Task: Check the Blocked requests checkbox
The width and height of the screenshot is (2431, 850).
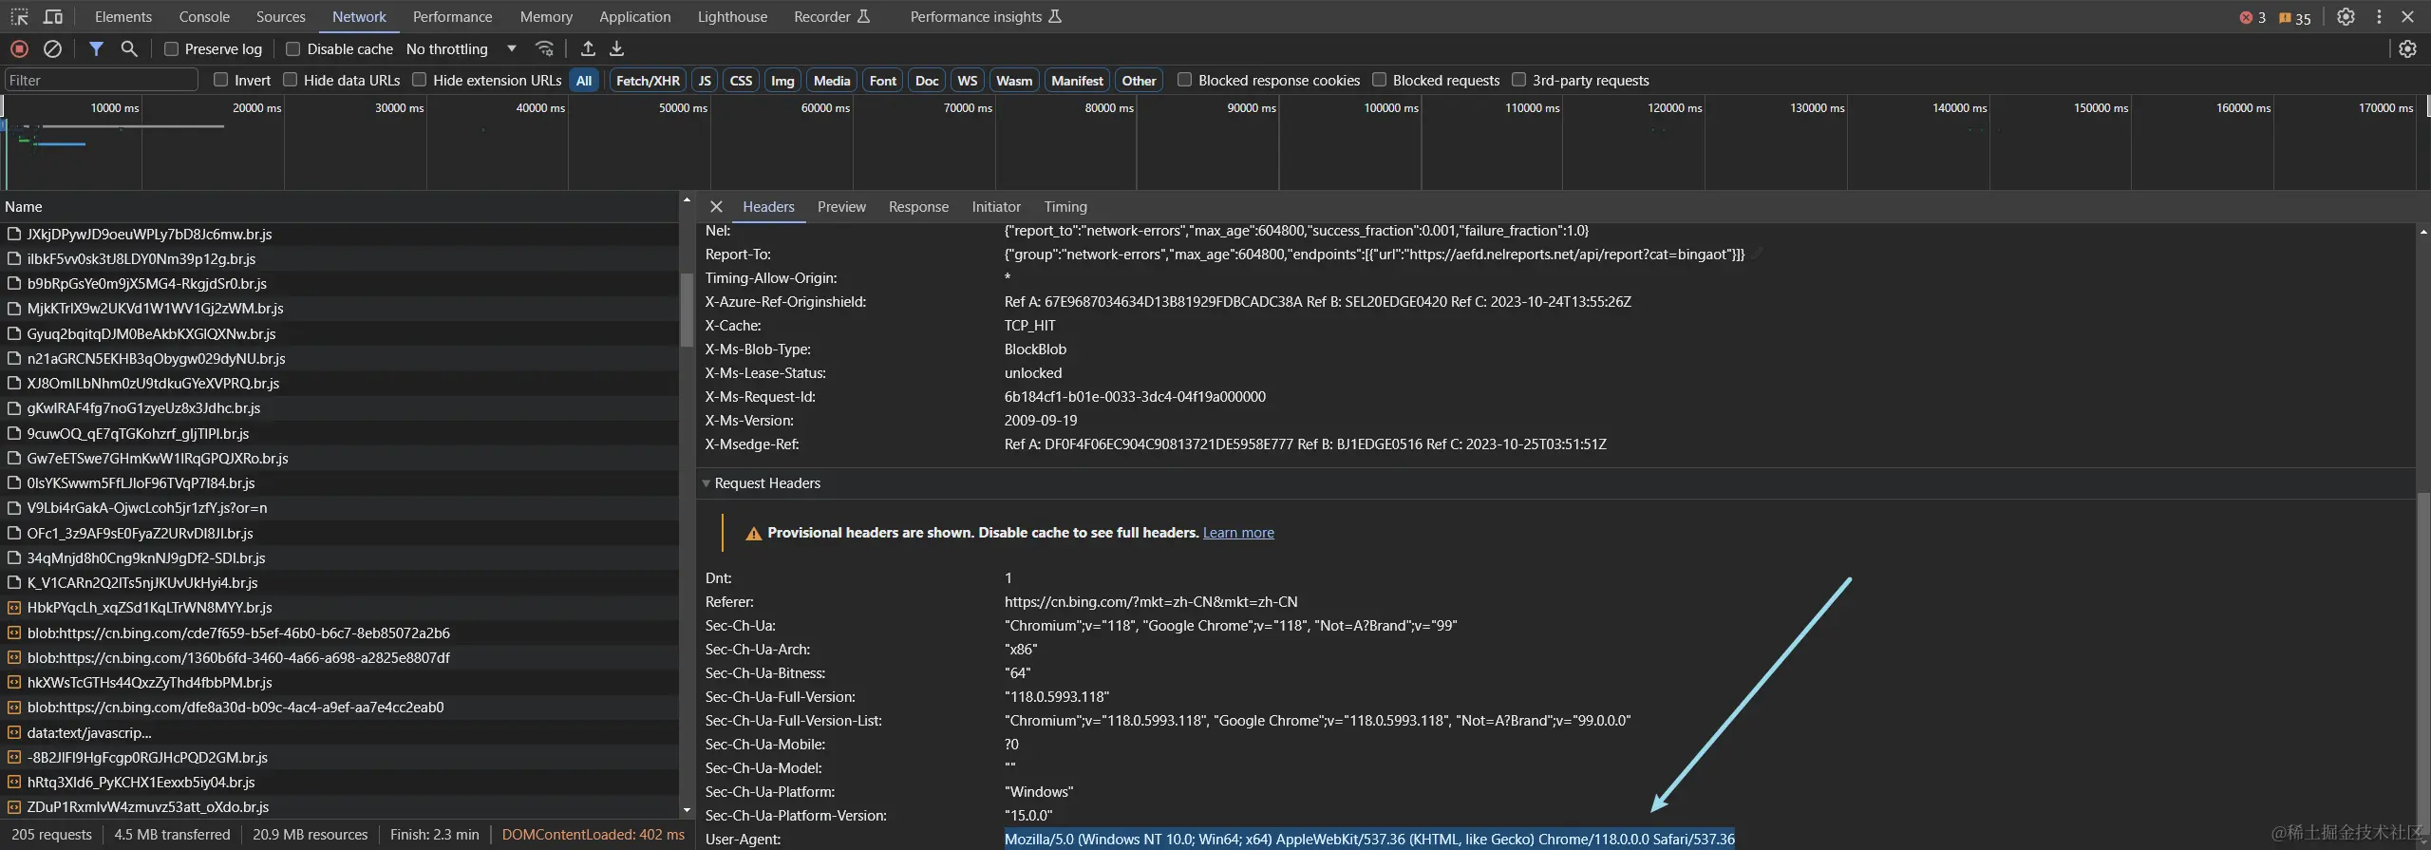Action: point(1380,80)
